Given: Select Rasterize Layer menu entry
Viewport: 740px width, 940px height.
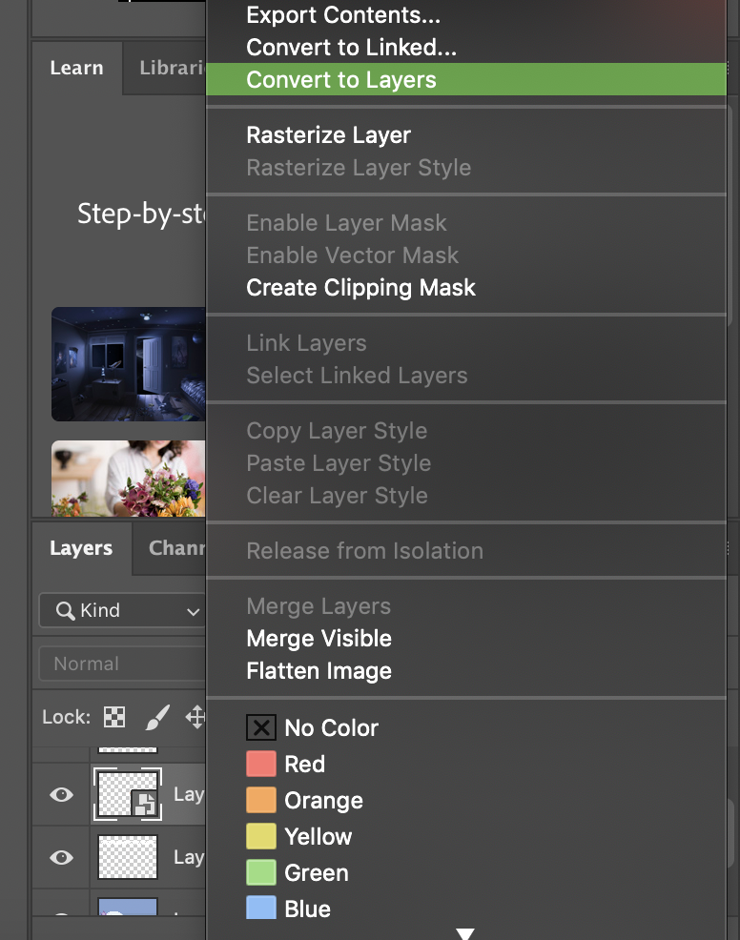Looking at the screenshot, I should (328, 135).
